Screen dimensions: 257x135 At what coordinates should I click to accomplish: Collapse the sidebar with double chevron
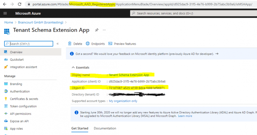pos(58,44)
